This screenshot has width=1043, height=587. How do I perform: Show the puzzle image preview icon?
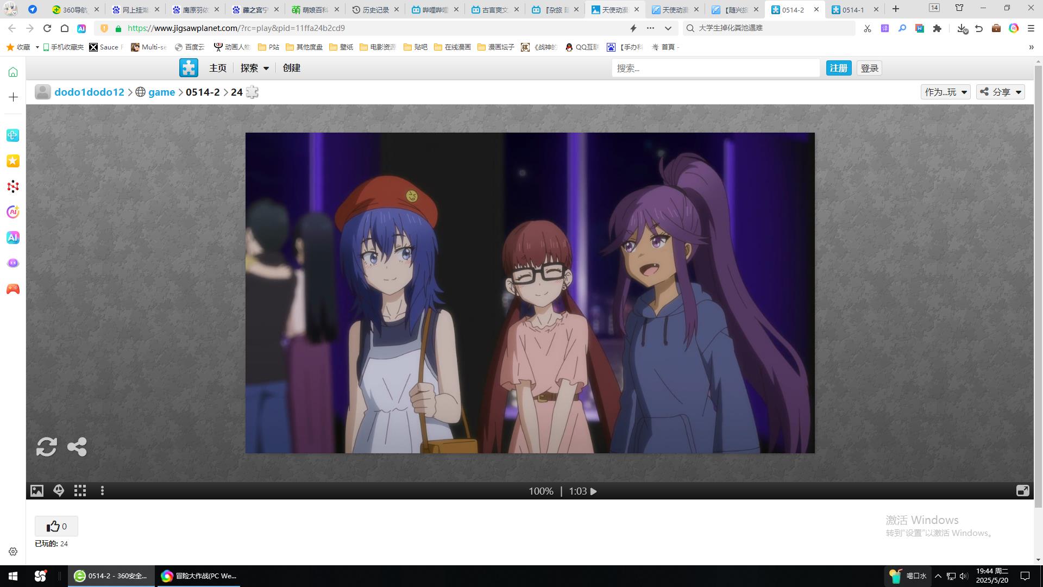click(x=37, y=491)
